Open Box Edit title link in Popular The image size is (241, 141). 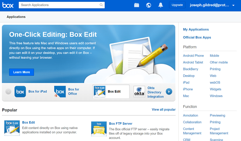pos(29,122)
